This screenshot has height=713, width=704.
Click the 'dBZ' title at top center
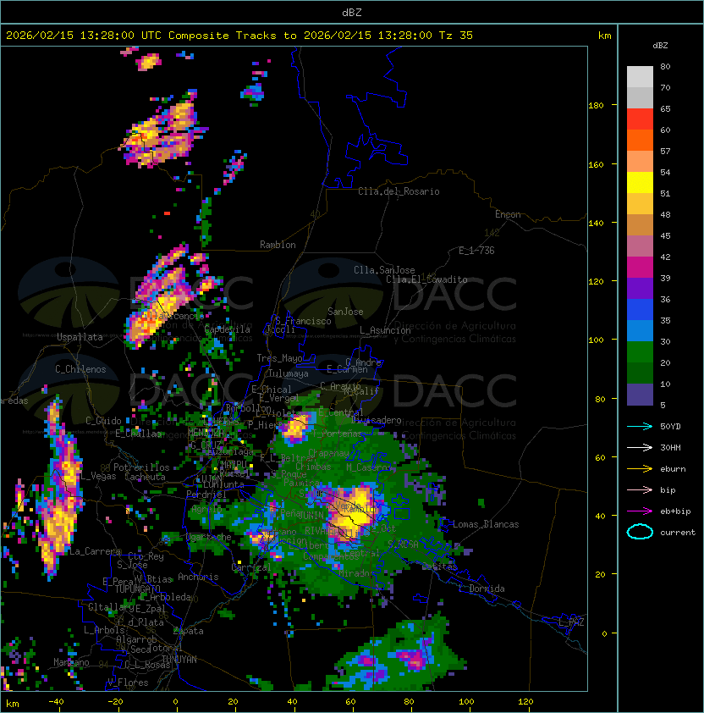(x=352, y=13)
